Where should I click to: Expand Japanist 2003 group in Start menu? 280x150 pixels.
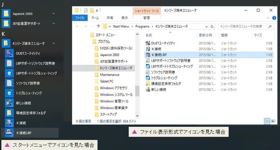(x=53, y=14)
